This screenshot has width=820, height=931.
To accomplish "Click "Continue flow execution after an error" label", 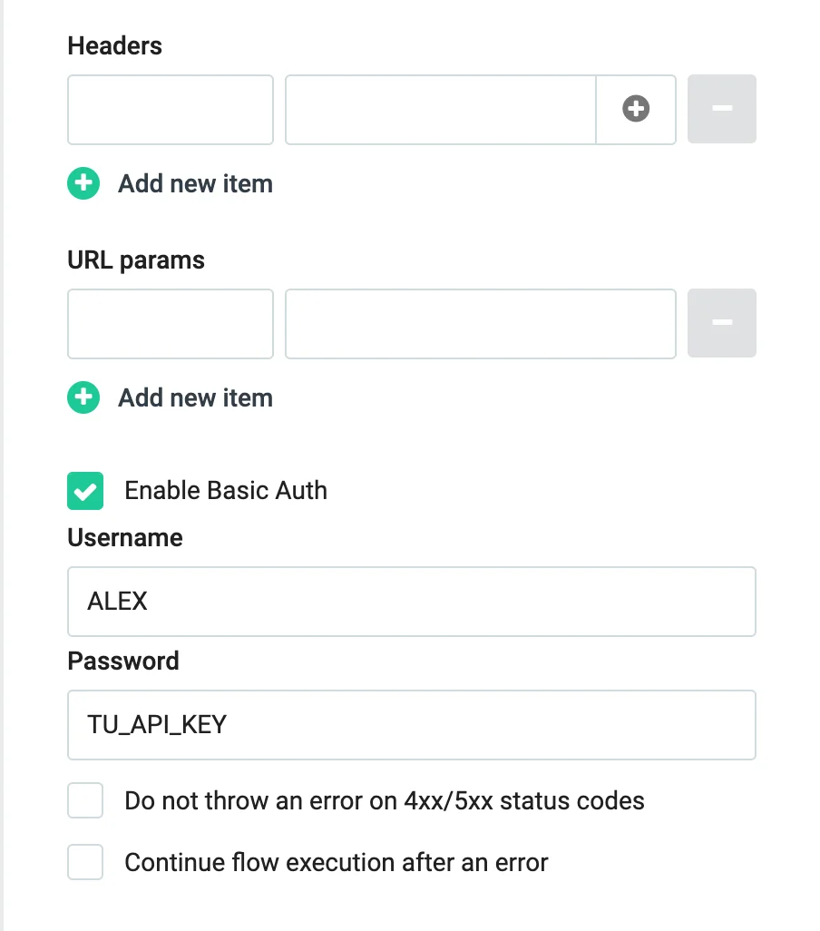I will coord(336,861).
